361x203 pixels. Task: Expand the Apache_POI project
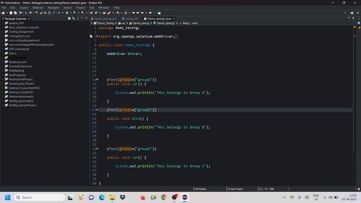3,23
